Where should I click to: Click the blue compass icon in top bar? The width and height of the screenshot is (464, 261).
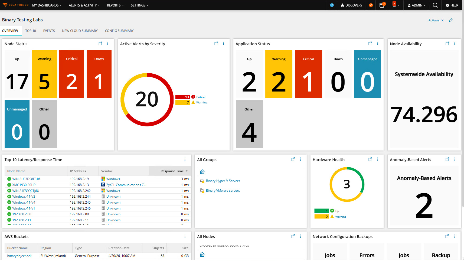[x=332, y=5]
